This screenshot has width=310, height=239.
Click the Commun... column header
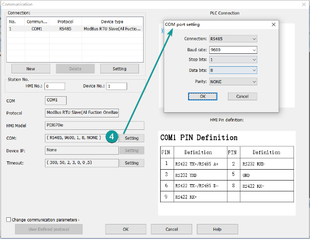(37, 22)
